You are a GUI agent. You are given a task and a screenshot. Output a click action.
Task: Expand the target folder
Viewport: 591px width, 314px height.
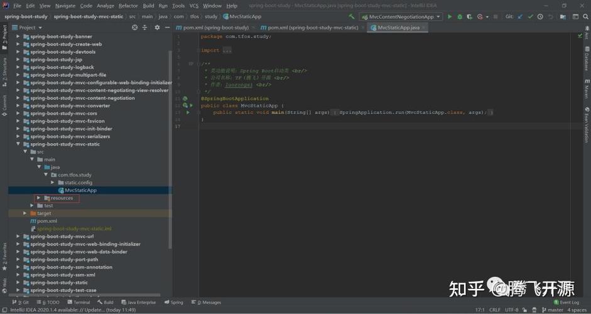pyautogui.click(x=25, y=214)
